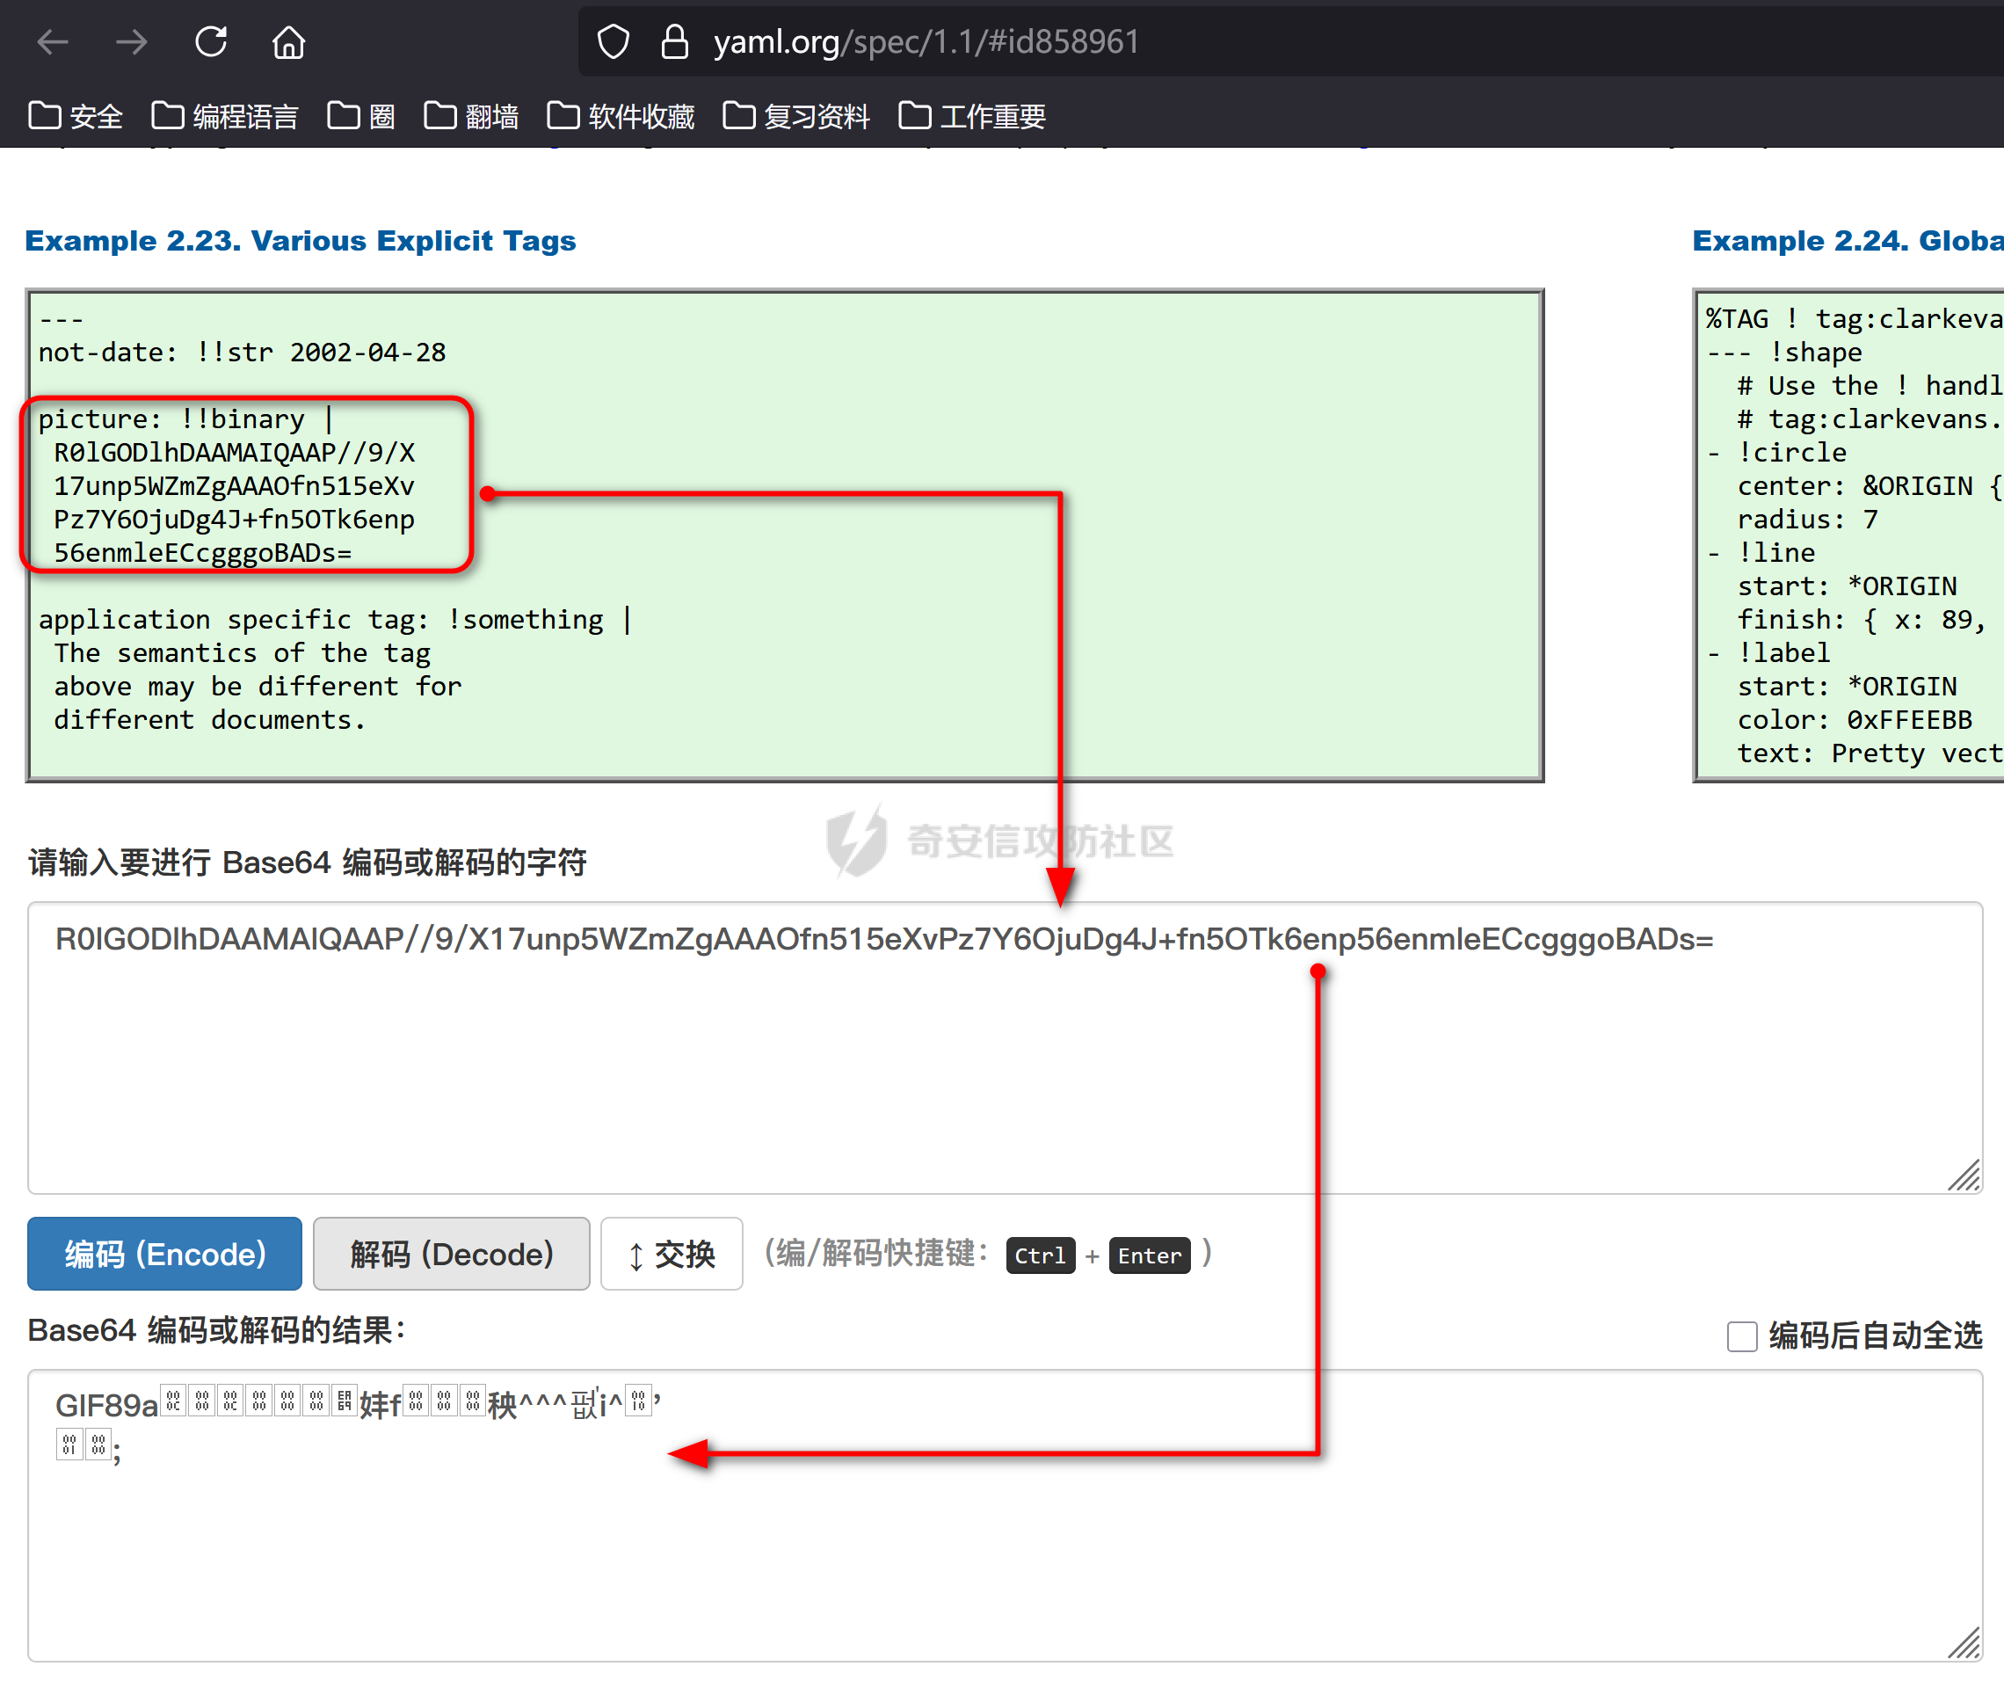
Task: Click the Example 2.24 heading
Action: tap(1848, 241)
